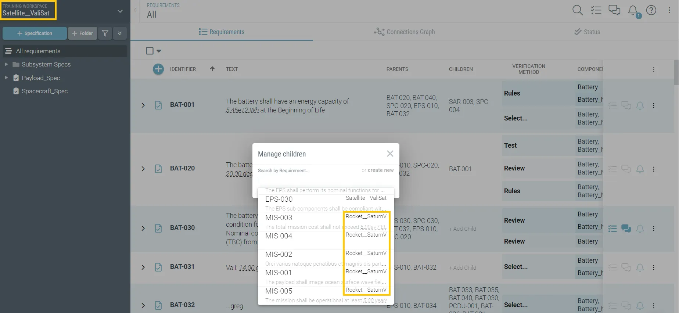The height and width of the screenshot is (313, 679).
Task: Open the task checklist icon in header
Action: pos(596,10)
